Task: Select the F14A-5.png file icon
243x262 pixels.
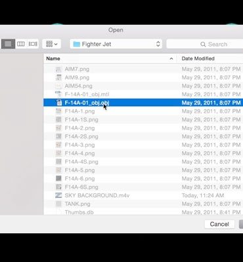Action: pyautogui.click(x=58, y=170)
